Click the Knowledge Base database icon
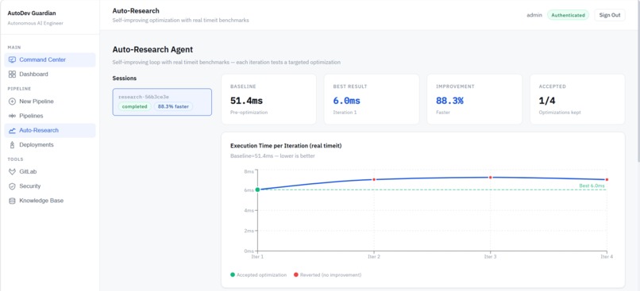 click(12, 201)
